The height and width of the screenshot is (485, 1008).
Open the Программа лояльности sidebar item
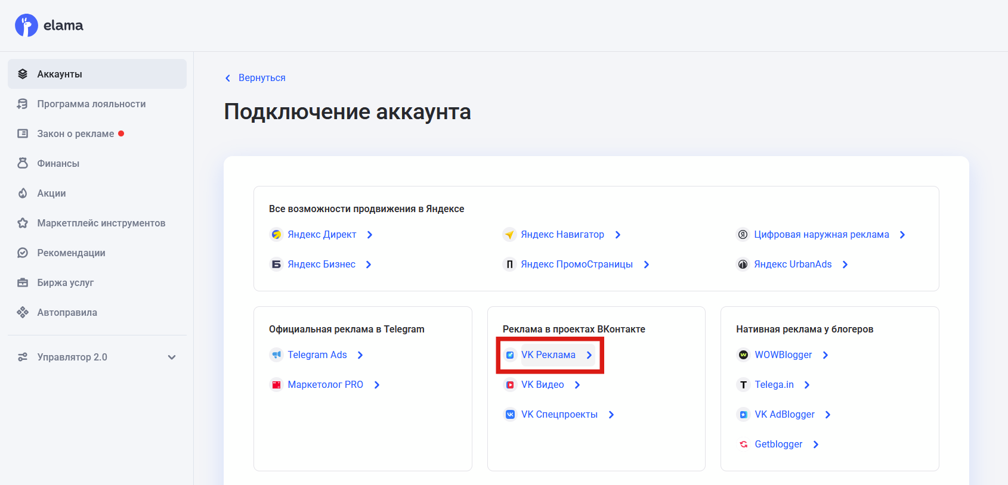click(97, 104)
